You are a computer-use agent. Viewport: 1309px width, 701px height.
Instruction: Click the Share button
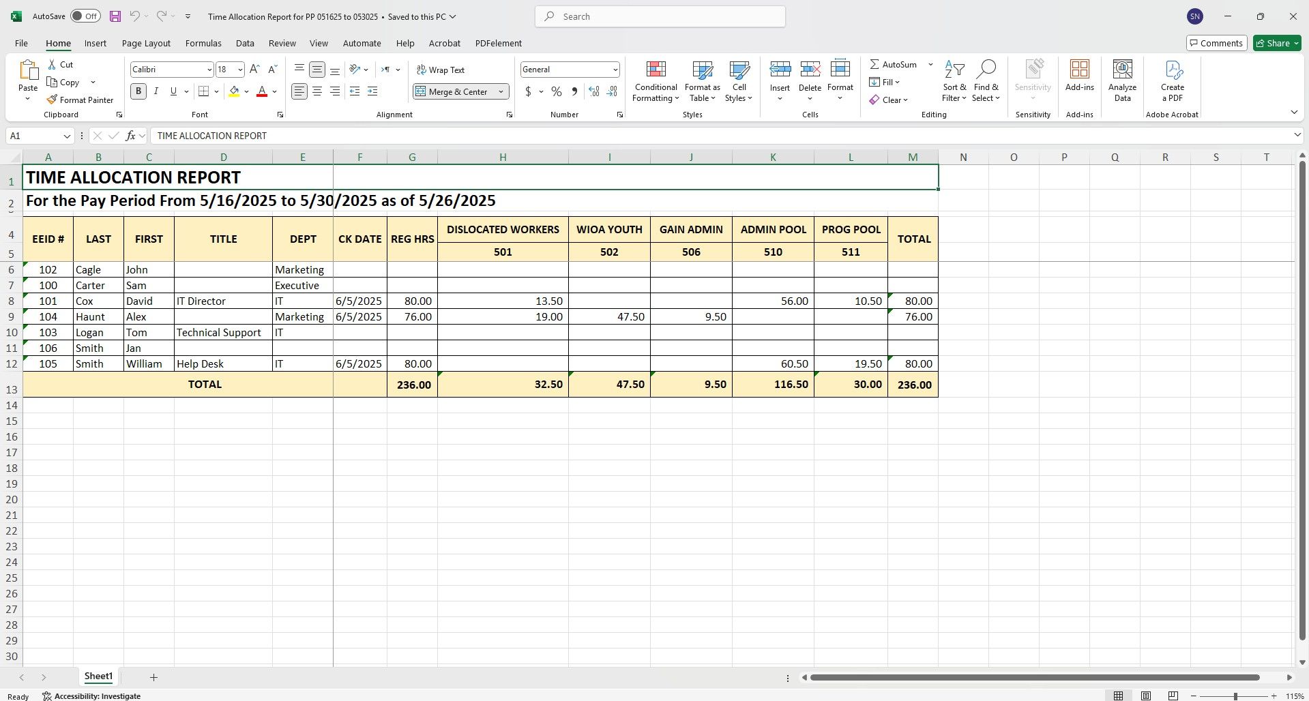[x=1277, y=43]
